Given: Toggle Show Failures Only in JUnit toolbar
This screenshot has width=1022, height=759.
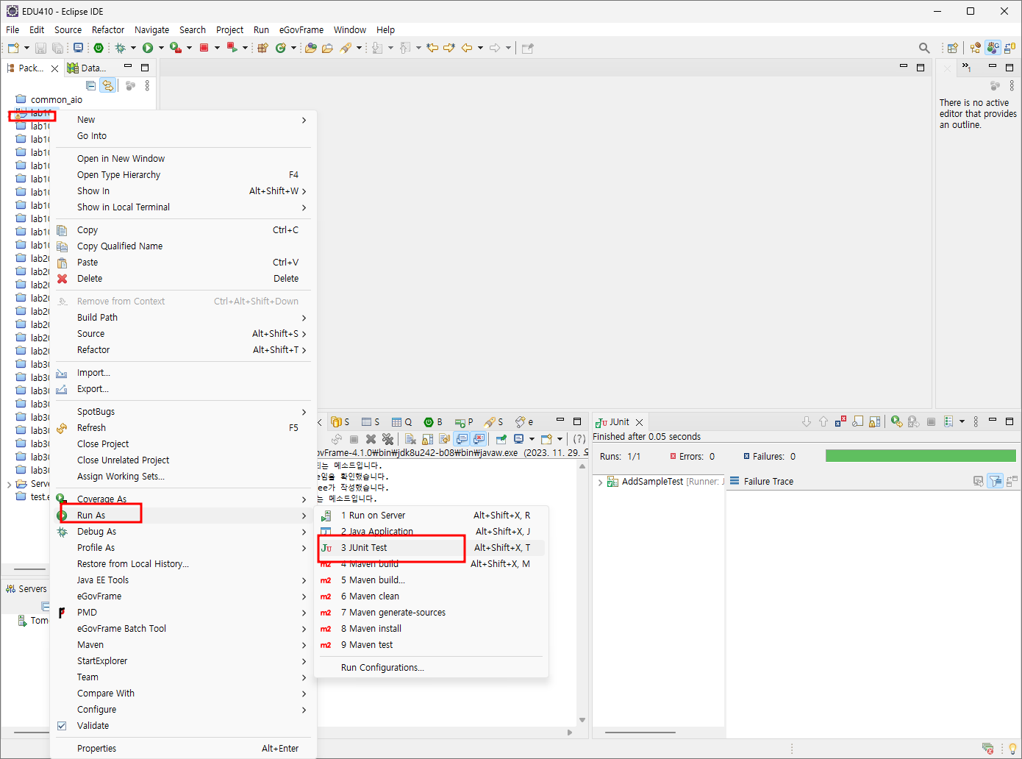Looking at the screenshot, I should [x=840, y=421].
